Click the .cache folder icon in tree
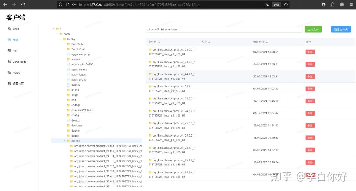This screenshot has width=356, height=191. 68,90
